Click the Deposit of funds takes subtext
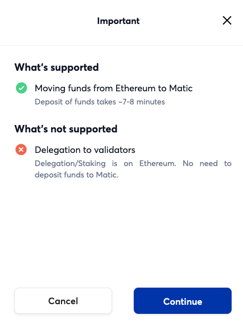Screen dimensions: 243x327 (x=100, y=102)
